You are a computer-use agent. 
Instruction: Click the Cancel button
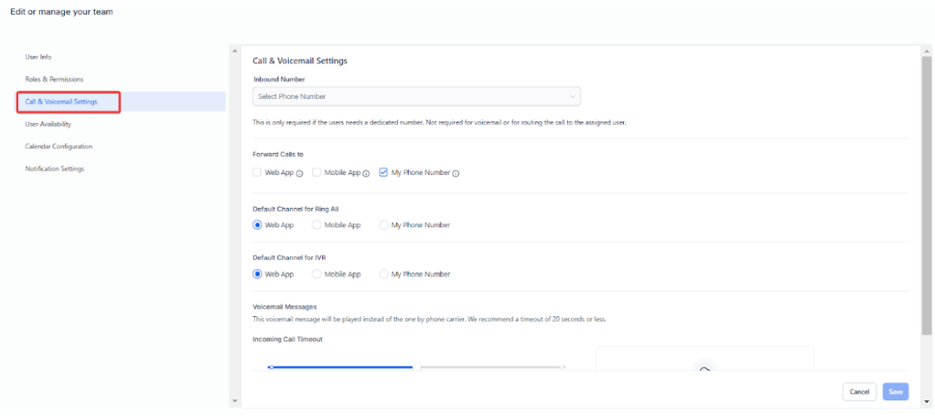point(859,391)
